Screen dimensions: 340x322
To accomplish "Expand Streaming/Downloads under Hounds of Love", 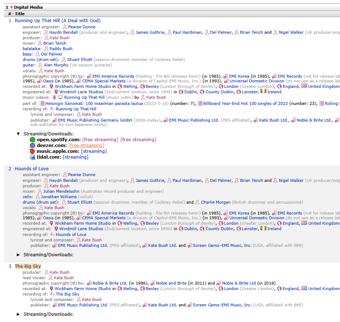I will tap(19, 255).
